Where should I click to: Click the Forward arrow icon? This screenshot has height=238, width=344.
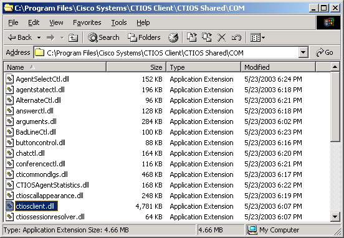50,38
